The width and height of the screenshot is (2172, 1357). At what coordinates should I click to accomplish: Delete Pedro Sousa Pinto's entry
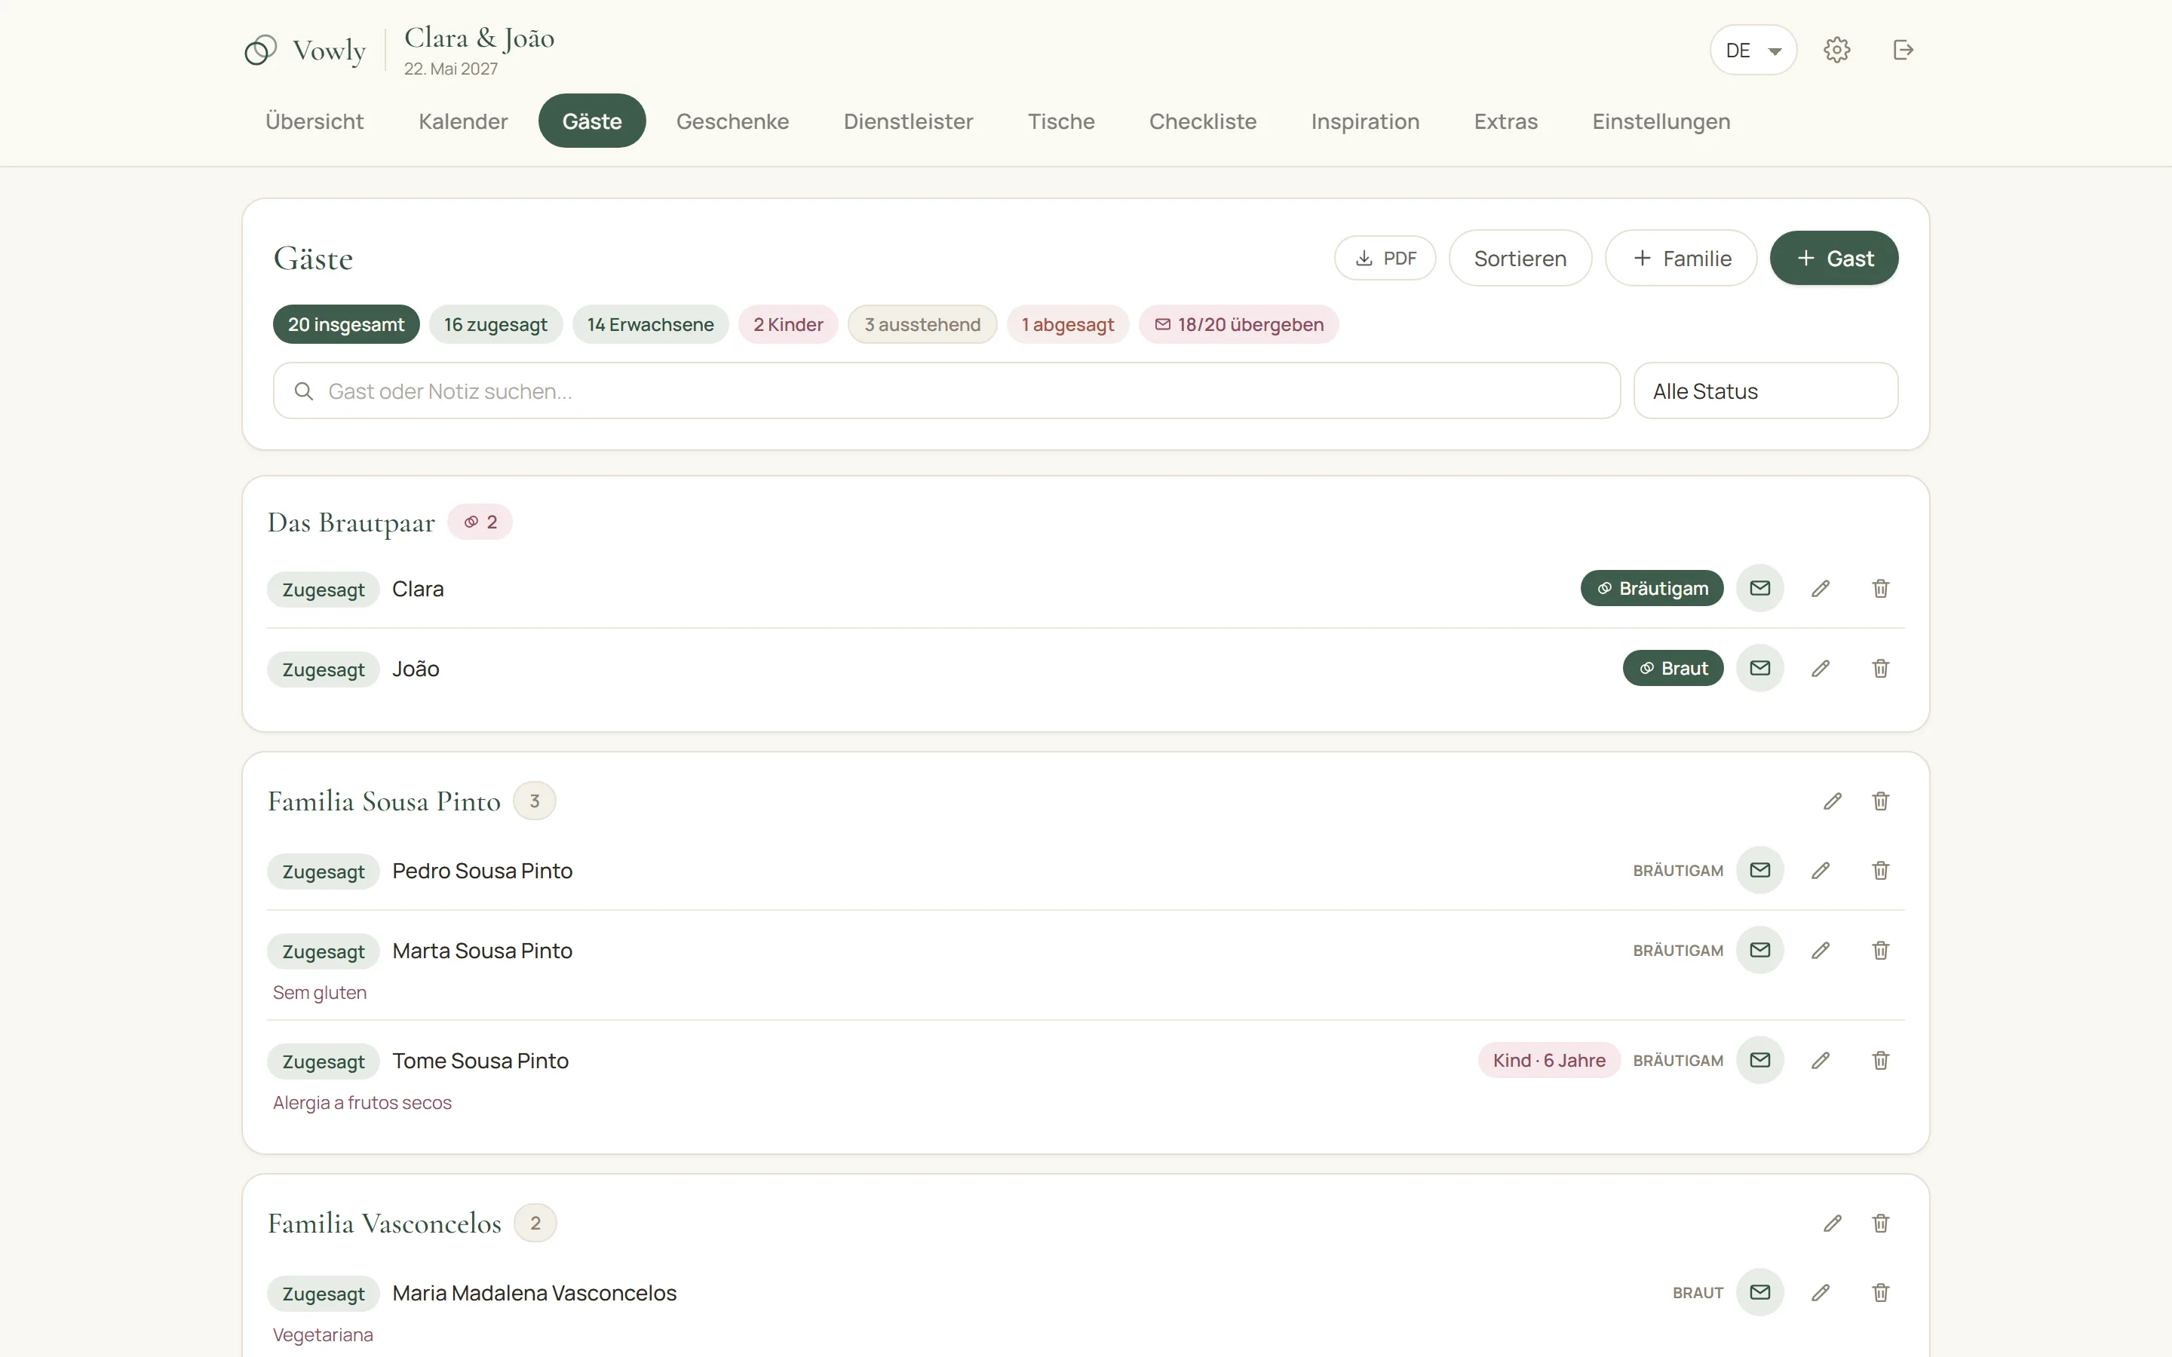point(1880,871)
